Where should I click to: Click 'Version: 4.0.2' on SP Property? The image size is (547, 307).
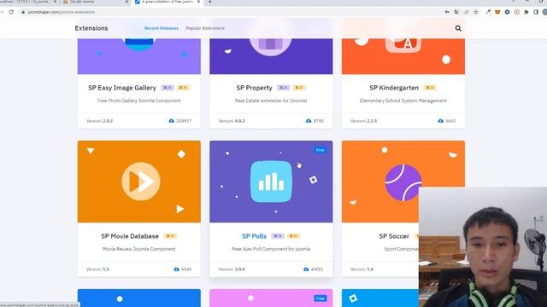point(232,121)
